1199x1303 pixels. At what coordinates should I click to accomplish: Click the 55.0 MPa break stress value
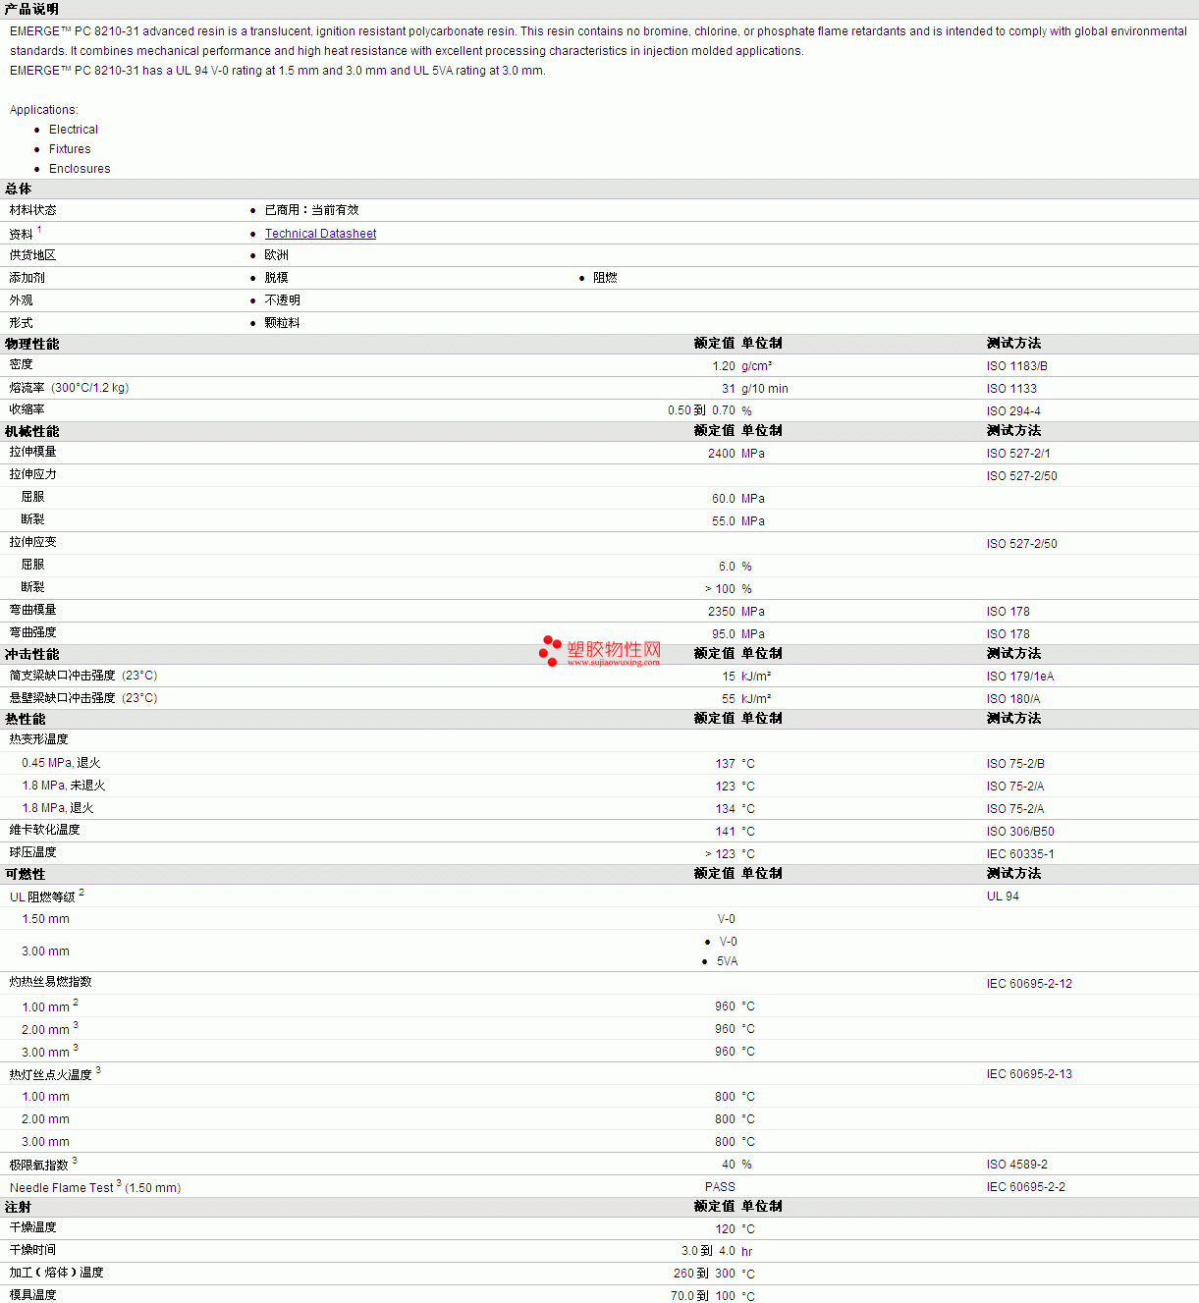(738, 521)
